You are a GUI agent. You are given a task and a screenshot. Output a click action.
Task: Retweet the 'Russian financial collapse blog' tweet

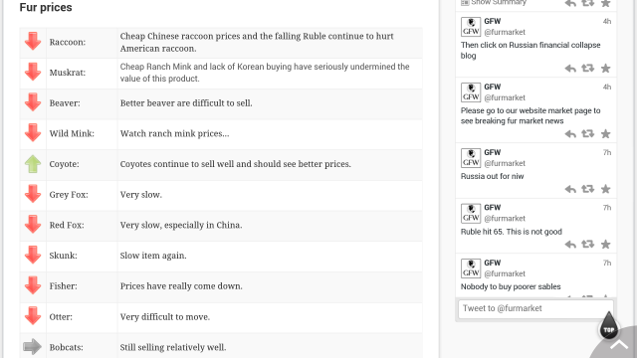point(588,68)
